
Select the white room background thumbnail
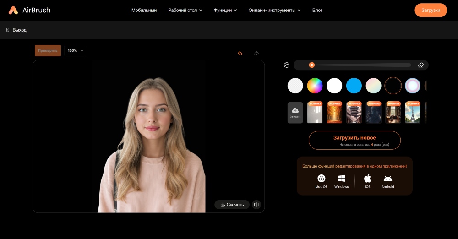pyautogui.click(x=315, y=113)
